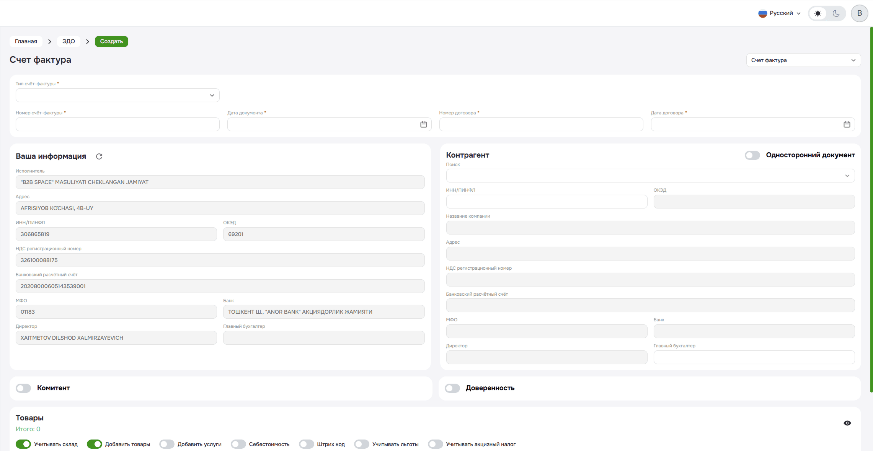Viewport: 873px width, 451px height.
Task: Disable Учитывать склад toggle
Action: pyautogui.click(x=23, y=444)
